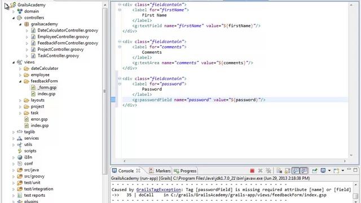Close the Console tab via its X

(138, 171)
